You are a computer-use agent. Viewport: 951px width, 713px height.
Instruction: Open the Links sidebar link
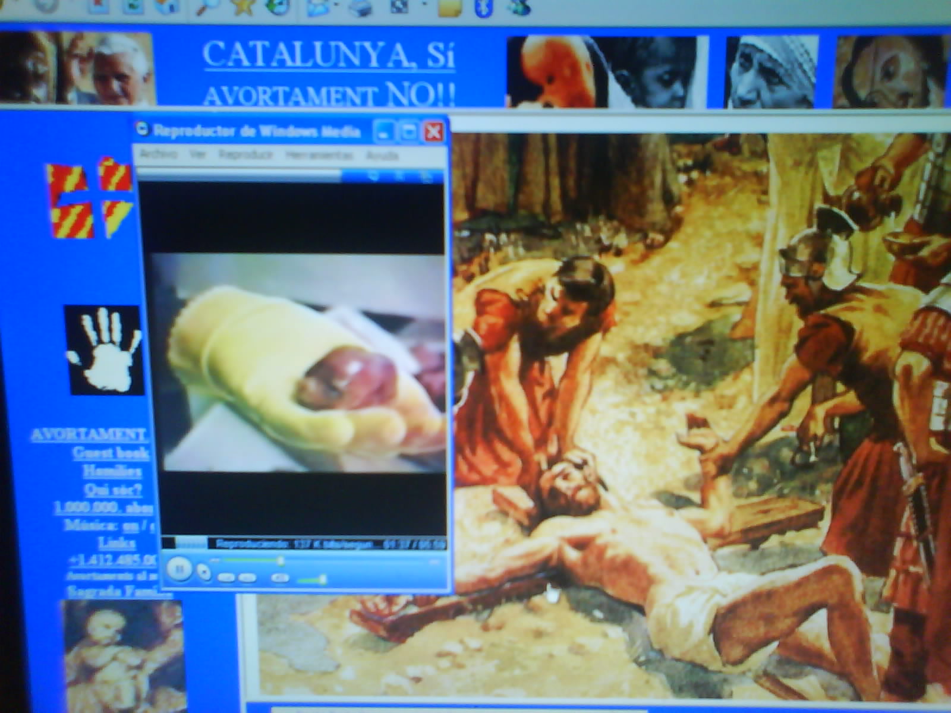117,542
